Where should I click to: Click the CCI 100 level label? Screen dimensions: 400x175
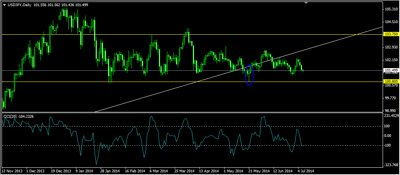(386, 126)
